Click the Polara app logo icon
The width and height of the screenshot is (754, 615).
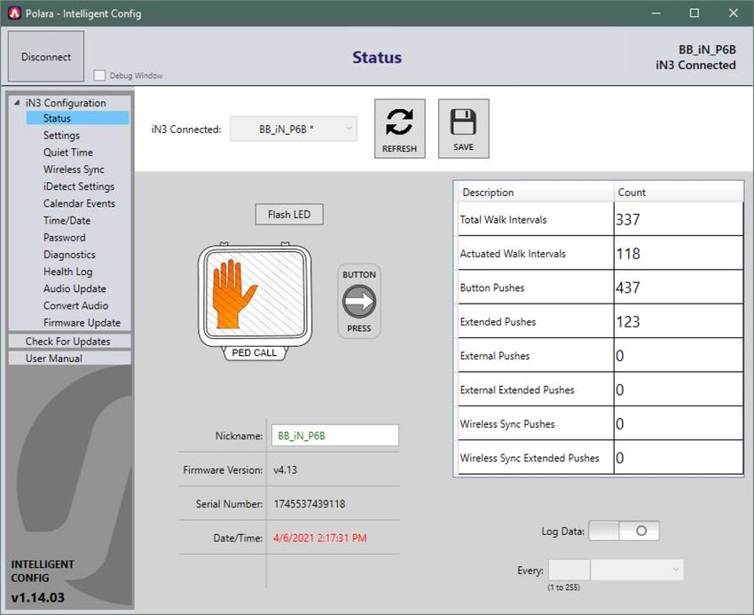point(14,13)
